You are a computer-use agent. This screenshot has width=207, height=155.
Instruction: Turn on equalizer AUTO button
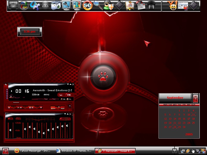[x=18, y=119]
